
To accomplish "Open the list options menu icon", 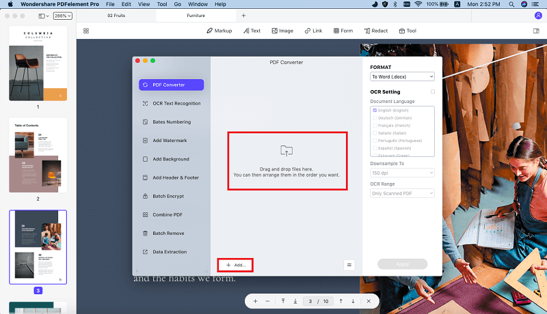I will tap(349, 265).
